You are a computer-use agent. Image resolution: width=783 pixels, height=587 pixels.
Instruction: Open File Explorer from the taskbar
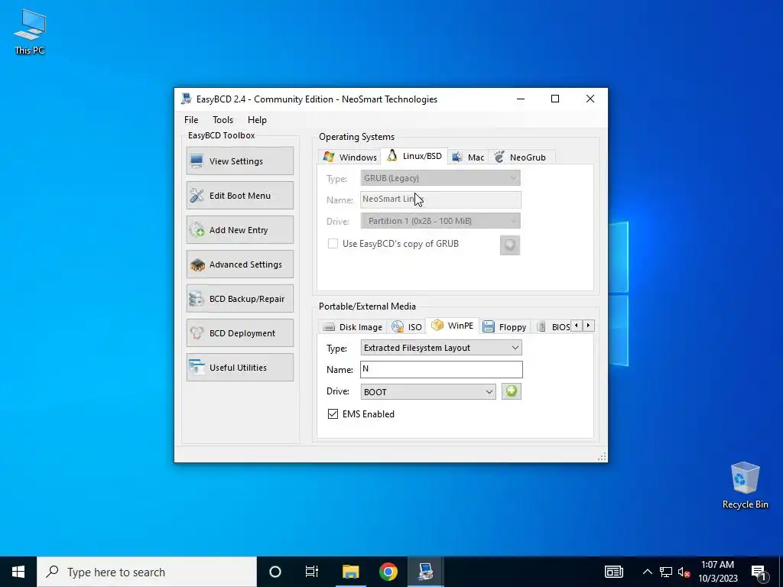350,572
